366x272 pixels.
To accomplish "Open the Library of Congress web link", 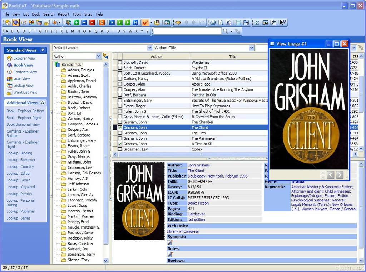I will [183, 231].
